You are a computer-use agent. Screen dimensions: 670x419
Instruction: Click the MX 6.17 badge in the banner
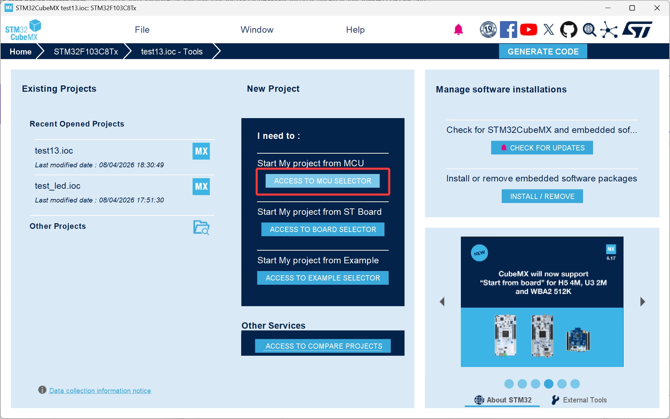point(611,252)
